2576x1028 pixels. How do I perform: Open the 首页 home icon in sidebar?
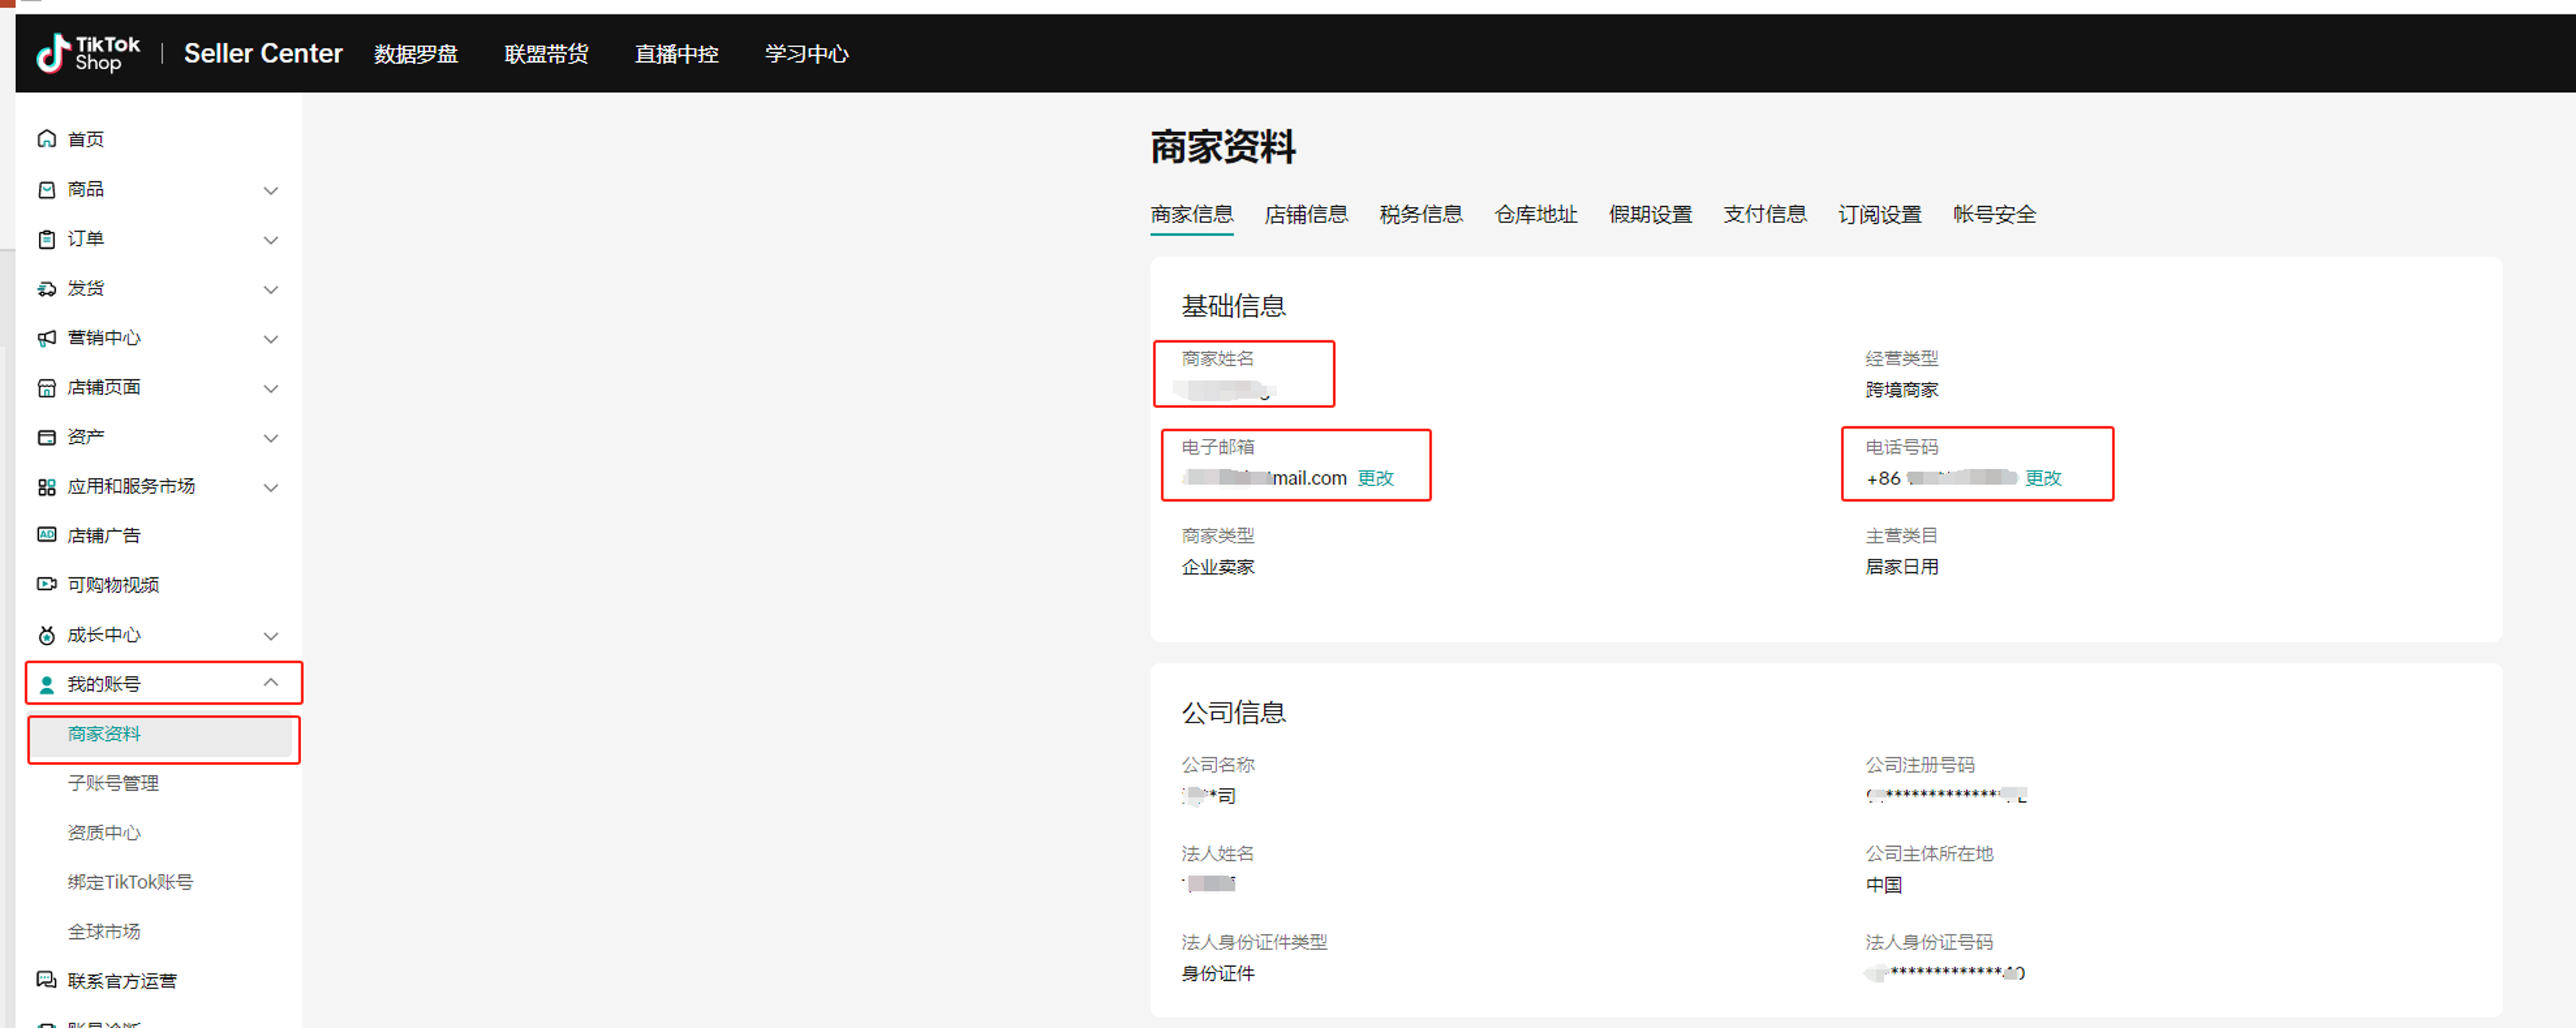(46, 139)
